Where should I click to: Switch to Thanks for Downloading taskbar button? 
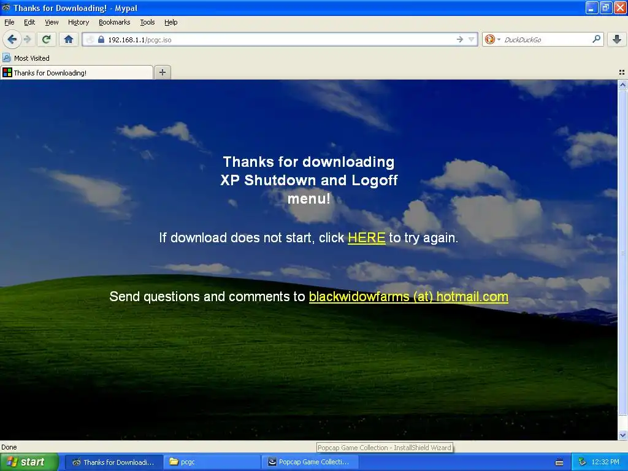coord(113,462)
